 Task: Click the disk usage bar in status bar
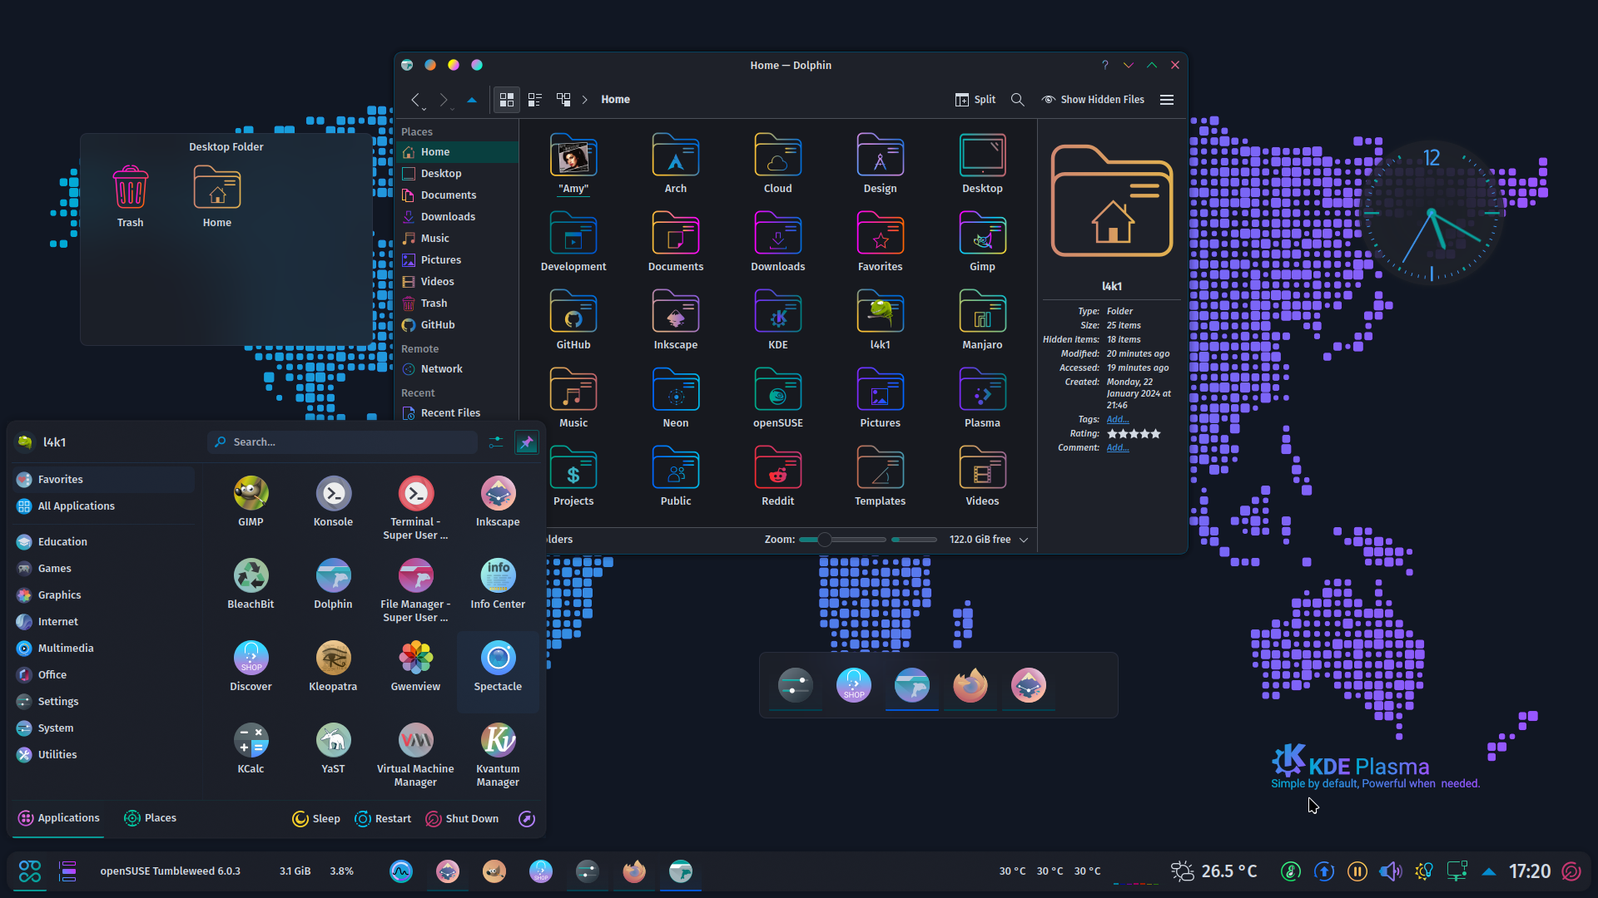914,540
